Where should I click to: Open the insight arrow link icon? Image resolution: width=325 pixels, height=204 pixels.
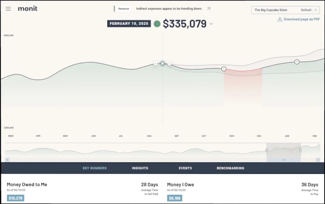[209, 9]
